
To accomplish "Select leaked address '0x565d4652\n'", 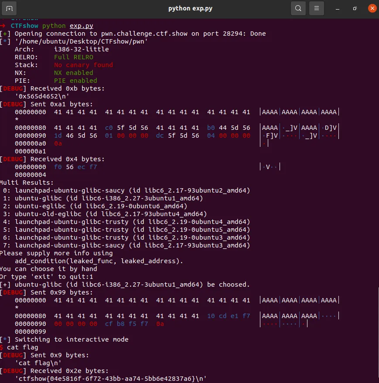I will [x=42, y=96].
